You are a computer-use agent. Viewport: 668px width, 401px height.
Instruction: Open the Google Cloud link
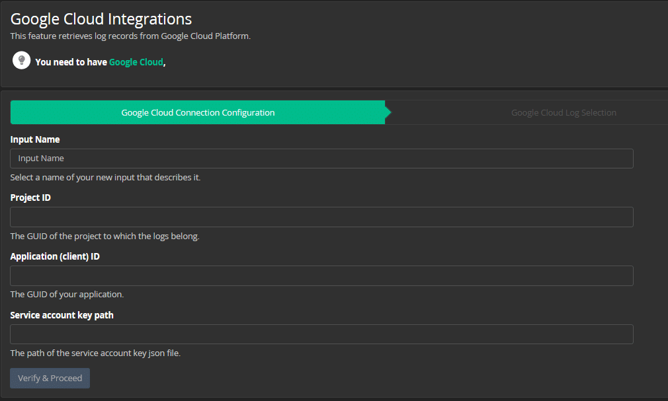click(136, 62)
